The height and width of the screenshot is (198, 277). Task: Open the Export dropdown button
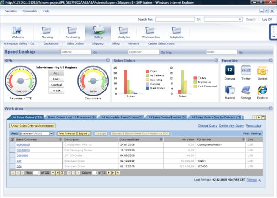84,134
